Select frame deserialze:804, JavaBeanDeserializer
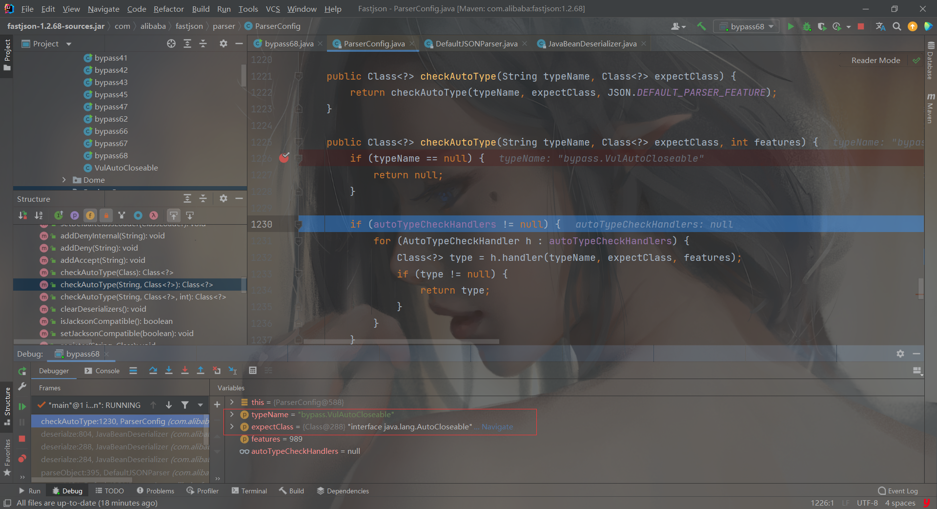 [120, 434]
